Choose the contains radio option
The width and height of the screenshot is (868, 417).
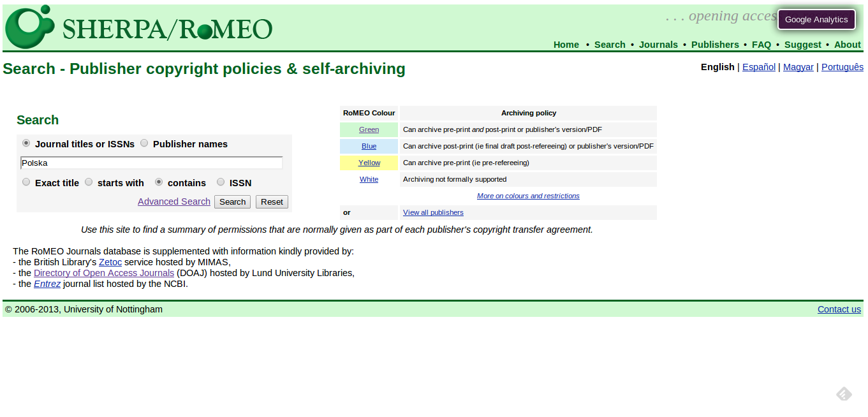[159, 182]
